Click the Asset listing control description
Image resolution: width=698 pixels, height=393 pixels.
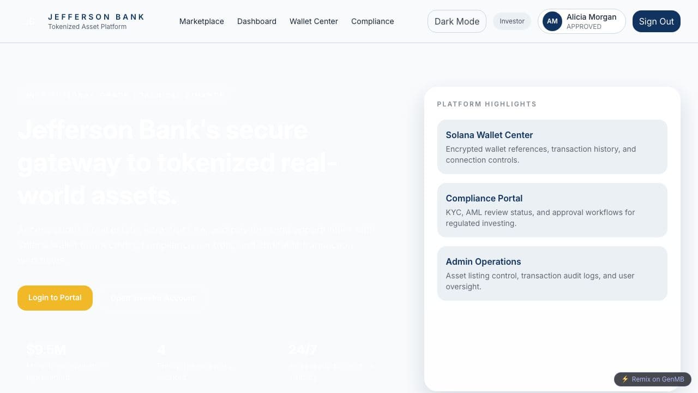click(x=540, y=281)
